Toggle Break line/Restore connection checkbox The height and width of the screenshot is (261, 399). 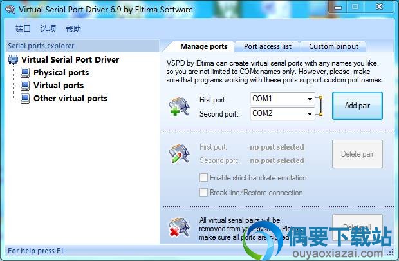[203, 193]
